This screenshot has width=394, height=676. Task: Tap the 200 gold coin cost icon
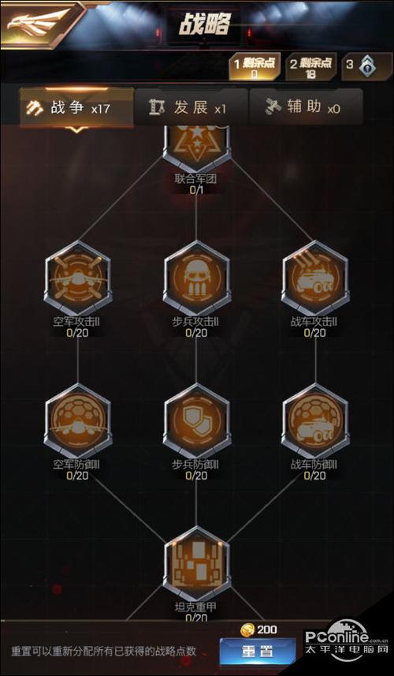[x=247, y=630]
